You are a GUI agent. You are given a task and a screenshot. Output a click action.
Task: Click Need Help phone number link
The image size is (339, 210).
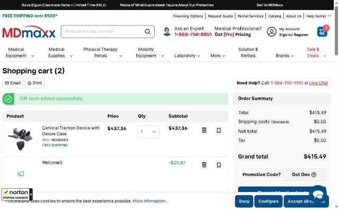(x=287, y=83)
